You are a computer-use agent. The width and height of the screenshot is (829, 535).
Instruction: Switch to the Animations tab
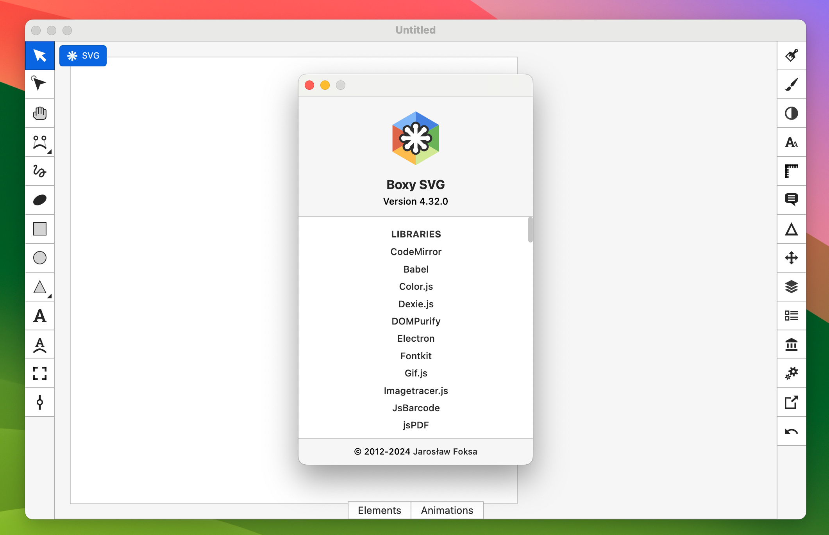point(447,510)
